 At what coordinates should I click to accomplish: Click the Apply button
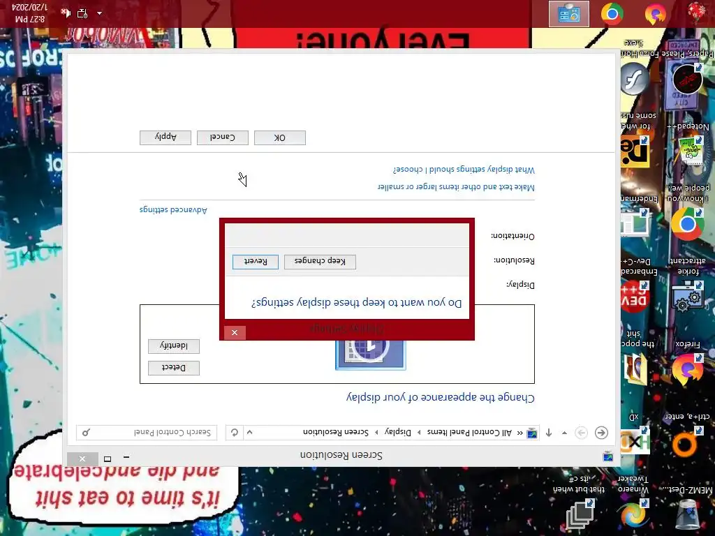[165, 137]
